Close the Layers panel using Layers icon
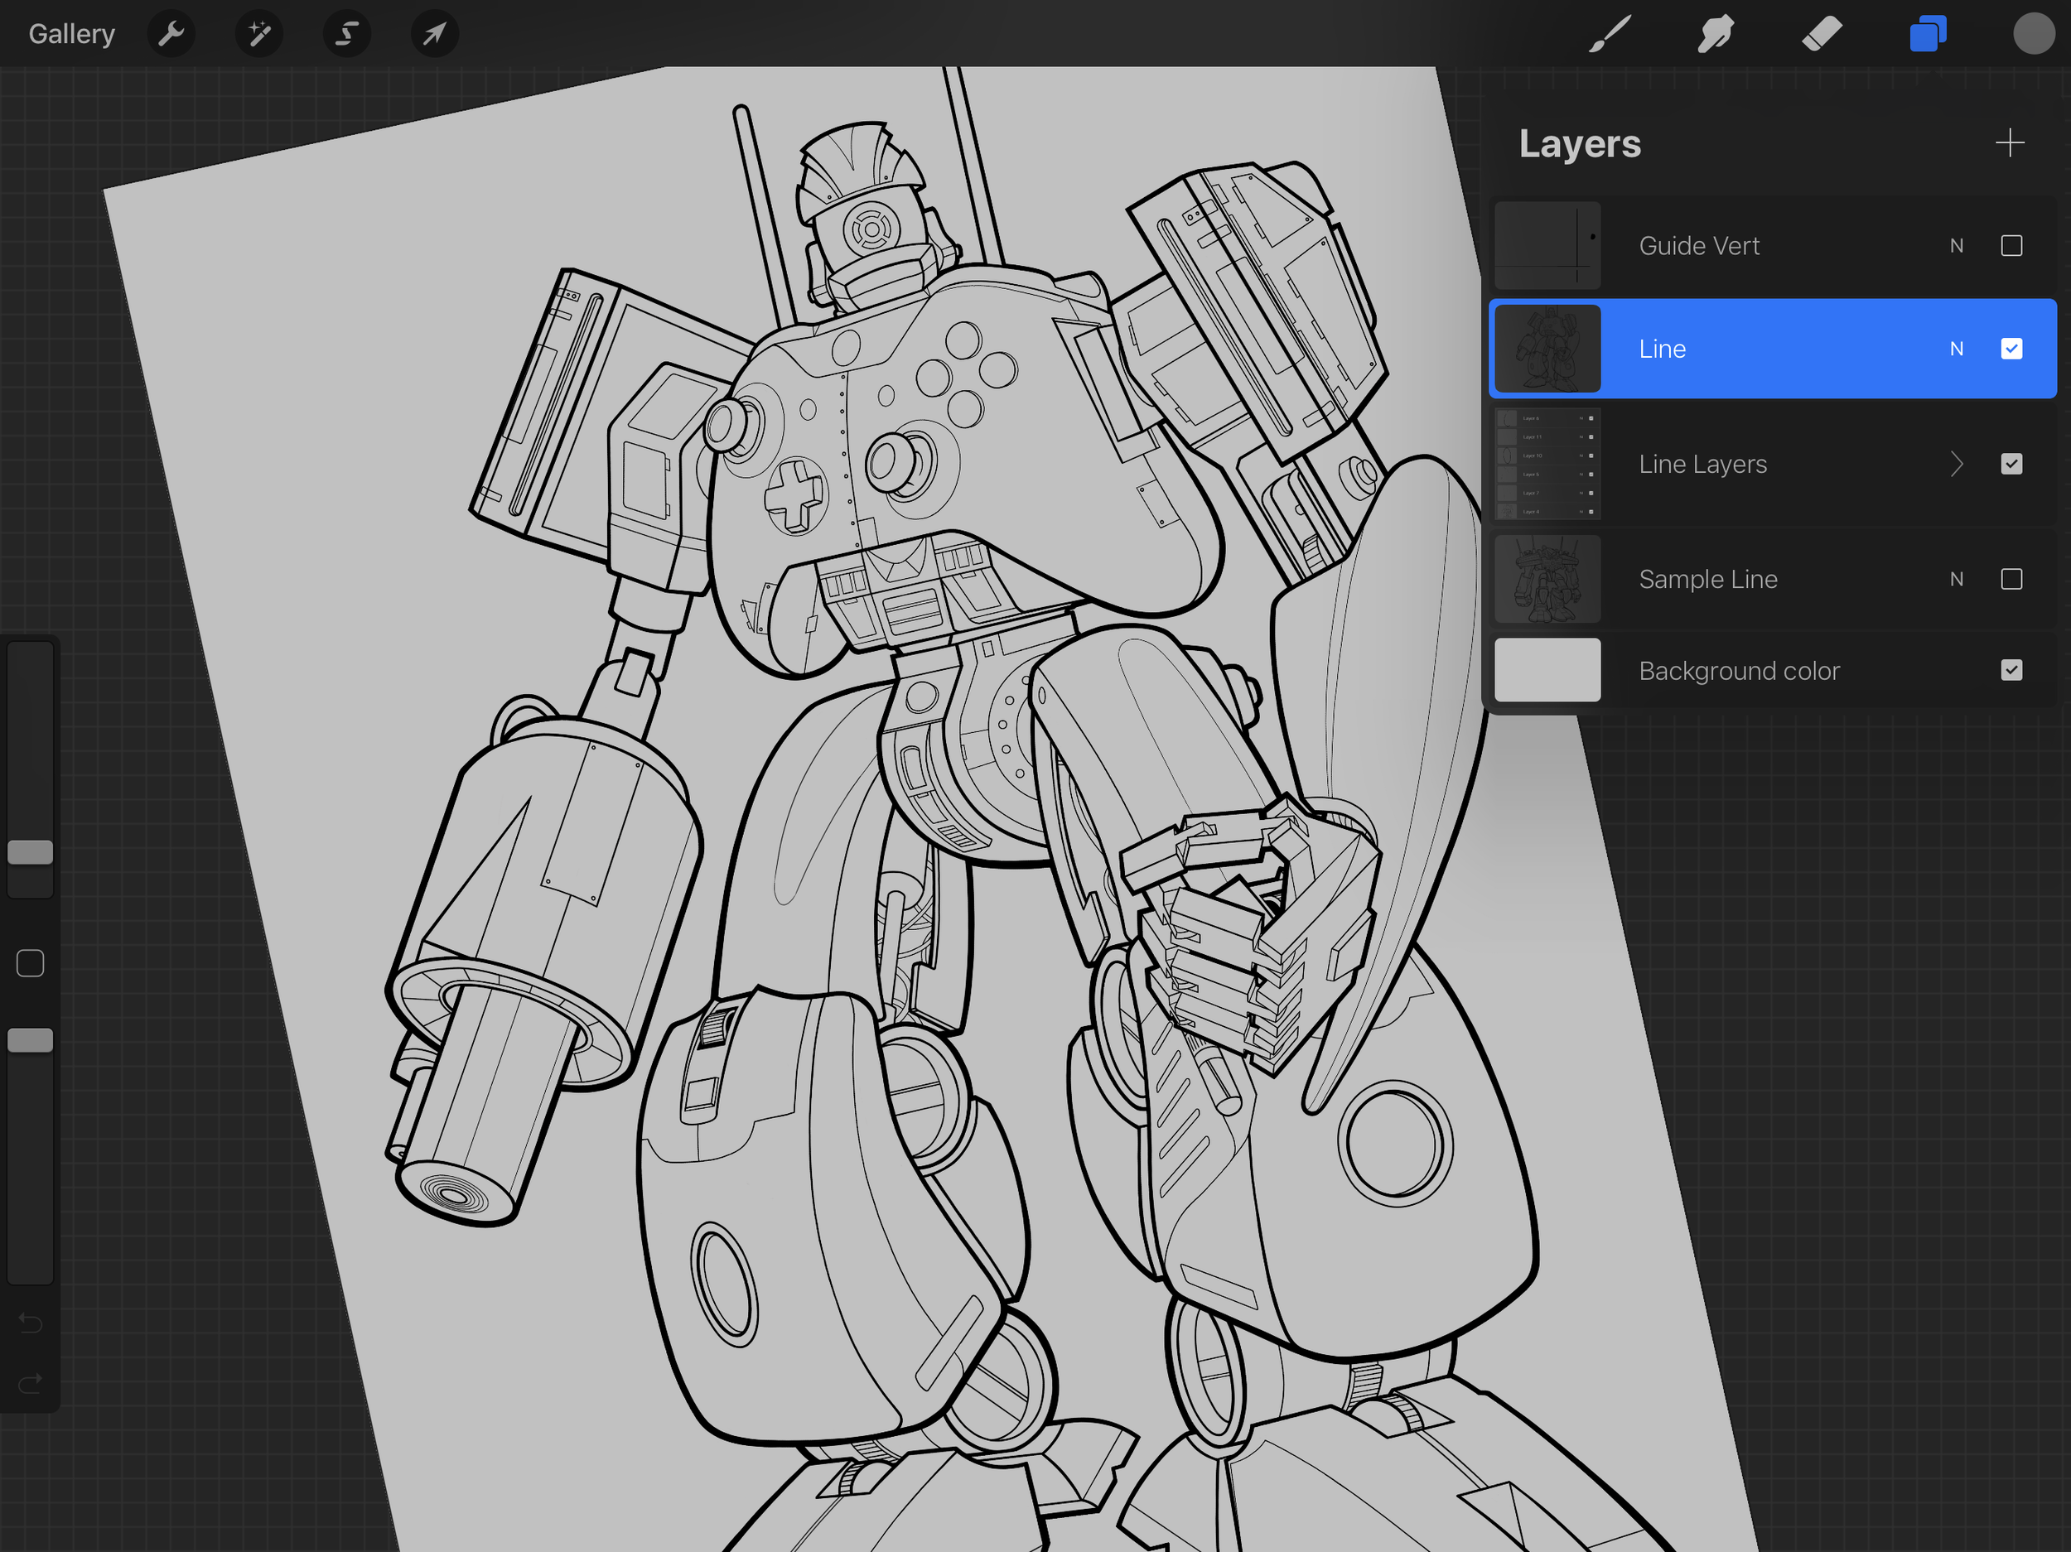The width and height of the screenshot is (2071, 1552). [x=1928, y=35]
